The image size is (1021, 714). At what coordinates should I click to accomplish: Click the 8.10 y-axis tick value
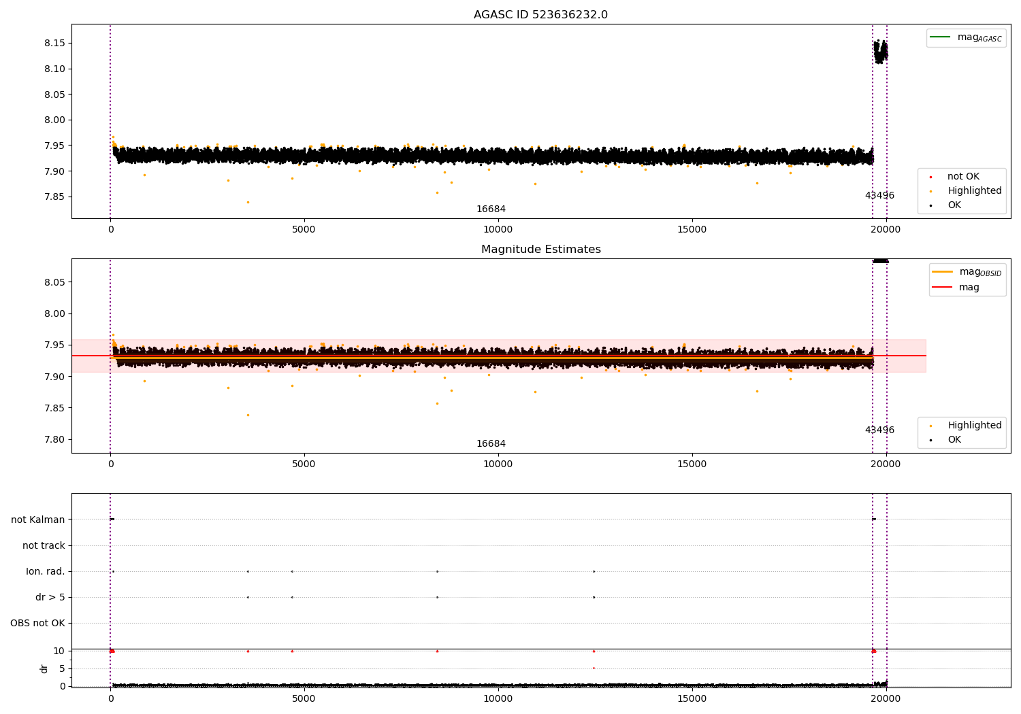point(54,69)
